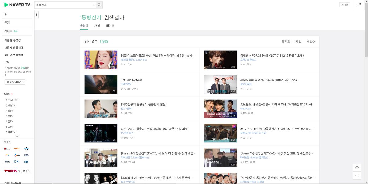
Task: Click the Channel A broadcaster logo
Action: coord(26,149)
